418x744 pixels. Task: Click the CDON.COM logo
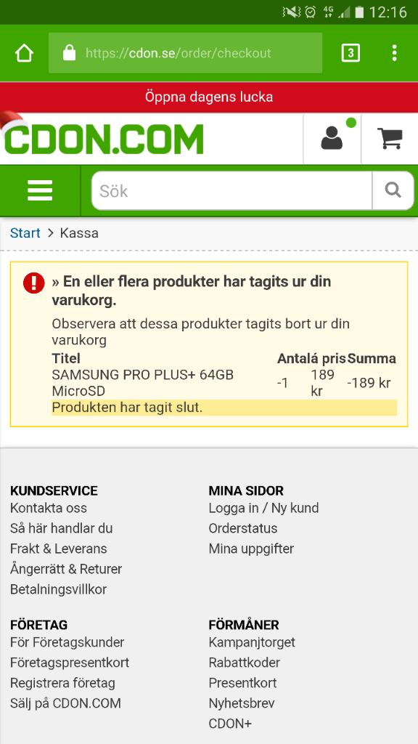(103, 139)
